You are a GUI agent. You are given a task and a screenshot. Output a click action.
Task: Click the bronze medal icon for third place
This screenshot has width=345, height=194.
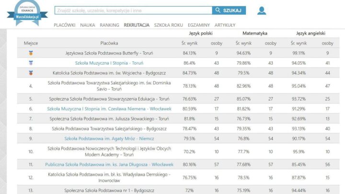tap(31, 73)
